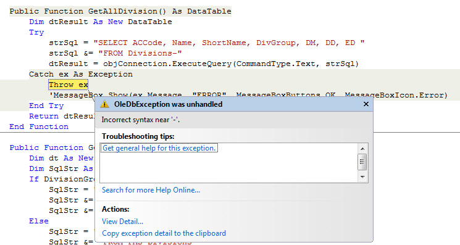This screenshot has width=460, height=245.
Task: Open 'Get general help for this exception' link
Action: point(159,148)
